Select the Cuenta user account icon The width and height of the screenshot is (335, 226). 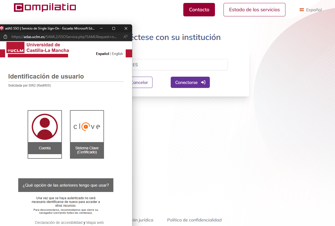tap(45, 126)
